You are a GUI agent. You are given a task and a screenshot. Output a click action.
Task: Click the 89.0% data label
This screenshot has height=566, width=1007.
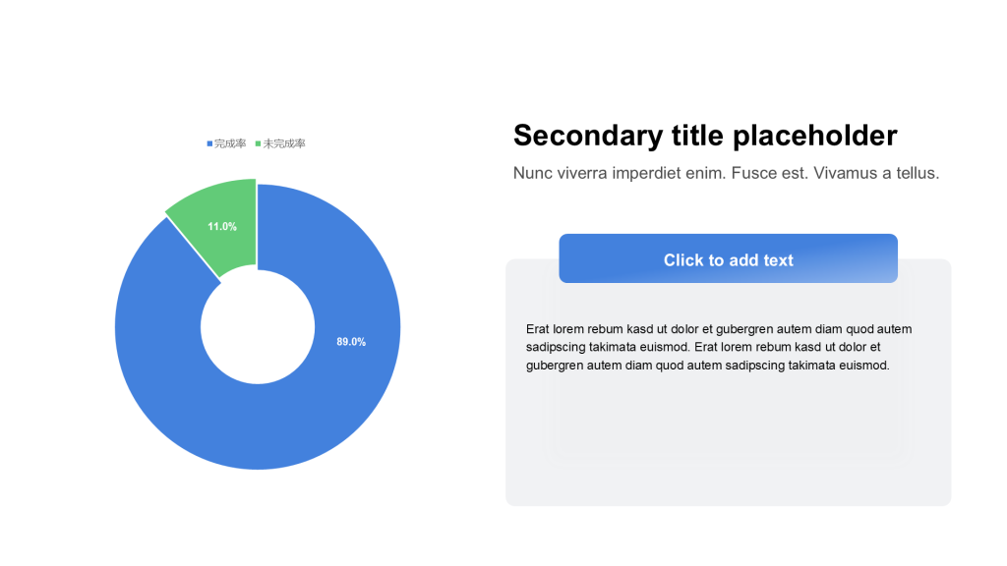[351, 342]
